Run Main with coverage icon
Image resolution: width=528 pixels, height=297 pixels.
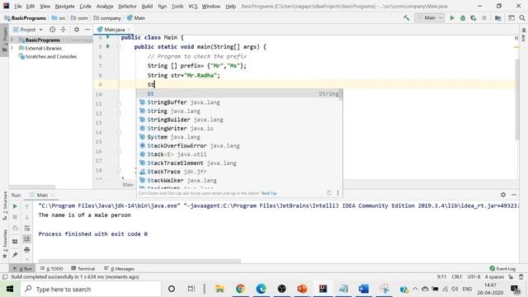(474, 18)
